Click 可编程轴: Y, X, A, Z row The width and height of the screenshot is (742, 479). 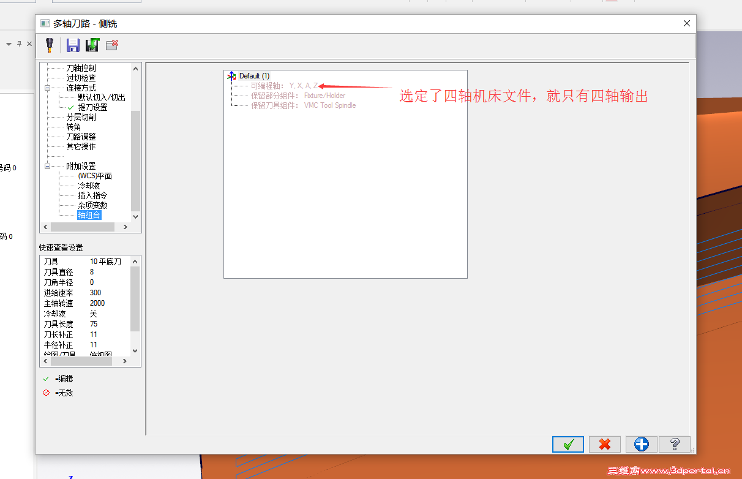(x=284, y=86)
